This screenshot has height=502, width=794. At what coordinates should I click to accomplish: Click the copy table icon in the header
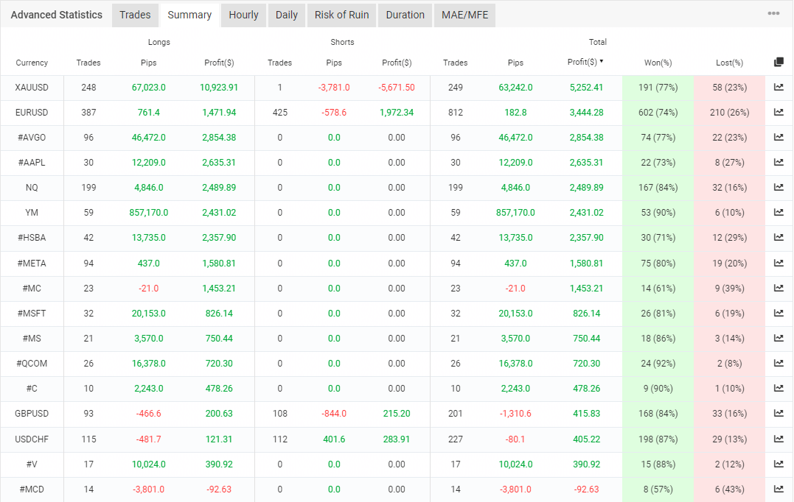(779, 62)
